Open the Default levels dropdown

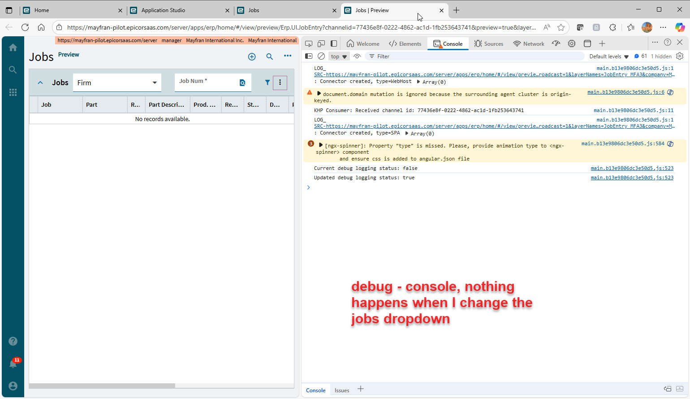coord(609,56)
